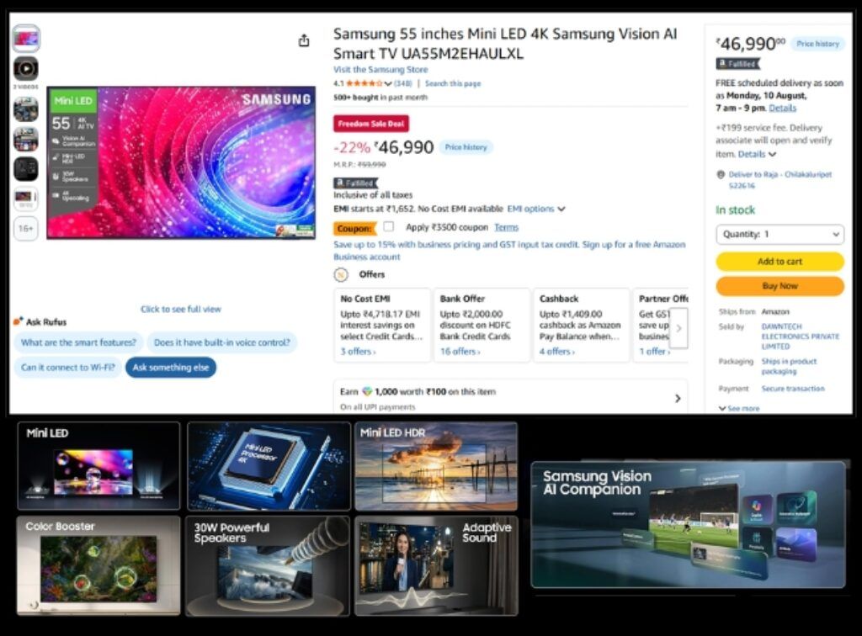The height and width of the screenshot is (636, 862).
Task: Open 3 offers under No Cost EMI
Action: pos(358,352)
